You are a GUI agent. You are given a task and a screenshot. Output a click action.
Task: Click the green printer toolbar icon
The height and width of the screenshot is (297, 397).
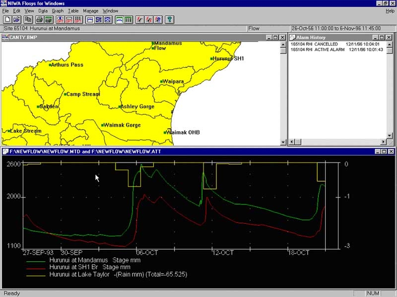pyautogui.click(x=49, y=20)
